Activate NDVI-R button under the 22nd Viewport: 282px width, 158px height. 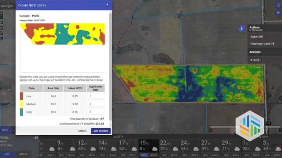pos(174,155)
